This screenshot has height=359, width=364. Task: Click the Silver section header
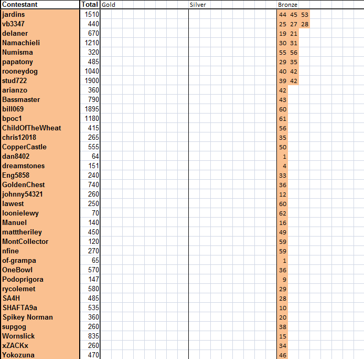click(198, 5)
